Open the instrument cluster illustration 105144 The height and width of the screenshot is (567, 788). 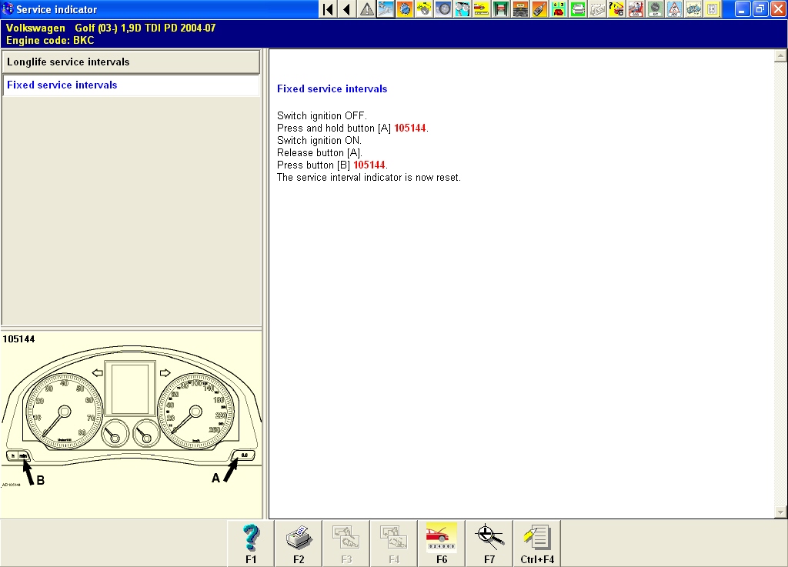point(131,417)
